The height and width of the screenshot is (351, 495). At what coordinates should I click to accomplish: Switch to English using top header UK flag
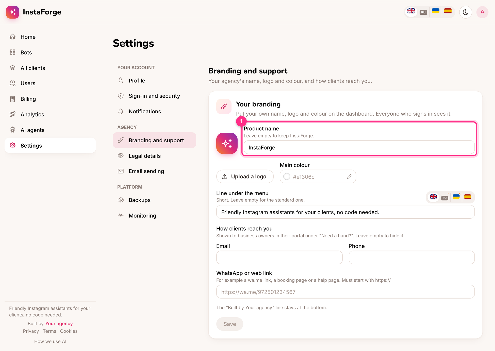411,11
